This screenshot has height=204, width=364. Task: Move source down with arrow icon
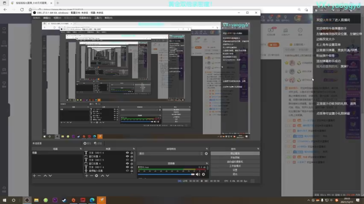[x=107, y=176]
